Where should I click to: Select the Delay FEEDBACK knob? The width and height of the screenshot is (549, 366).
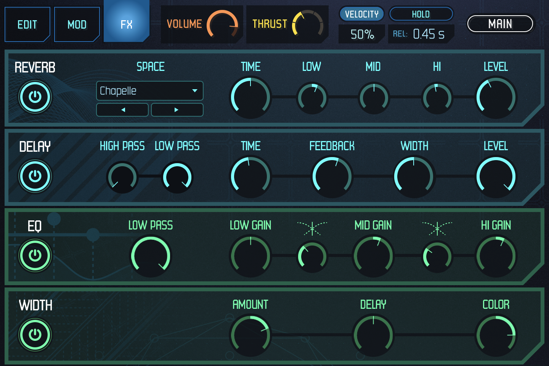[x=332, y=177]
